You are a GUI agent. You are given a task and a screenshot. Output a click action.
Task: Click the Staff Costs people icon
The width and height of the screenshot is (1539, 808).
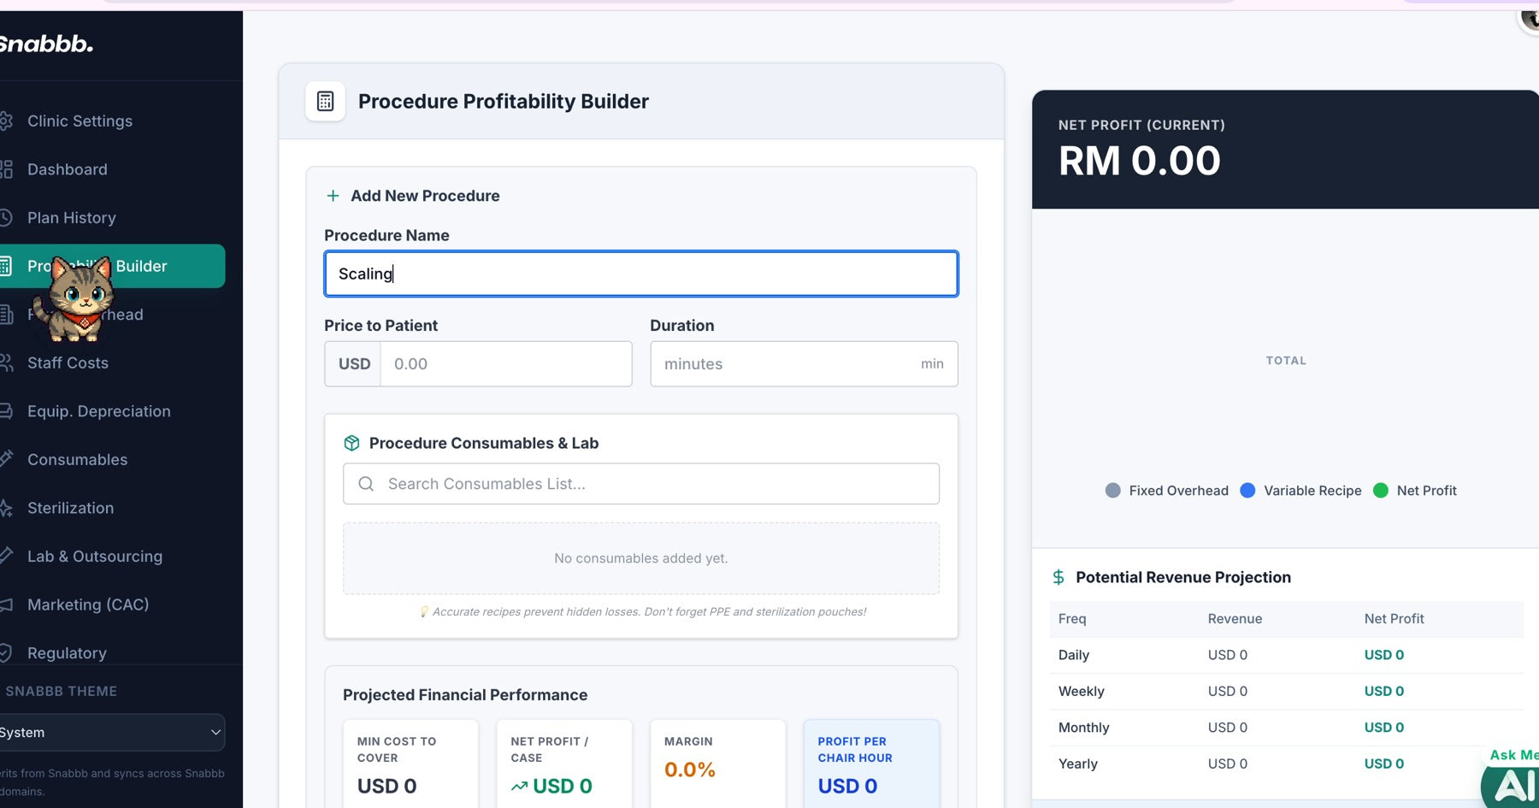coord(5,363)
